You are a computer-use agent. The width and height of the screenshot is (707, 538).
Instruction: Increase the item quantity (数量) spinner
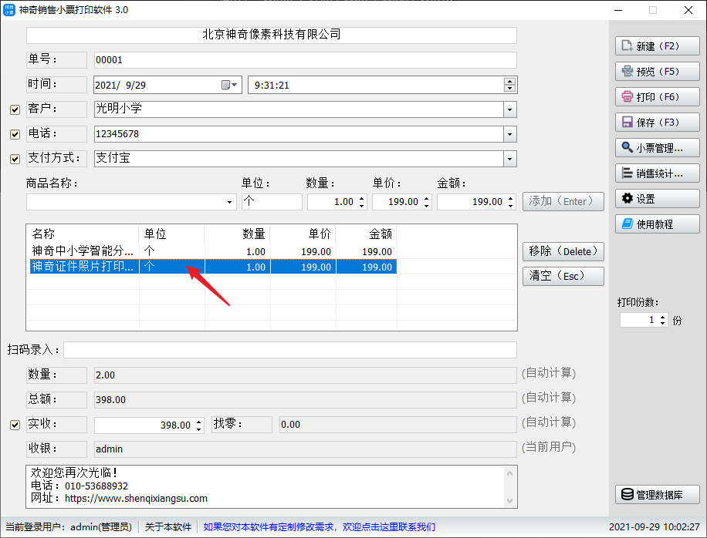(x=362, y=198)
